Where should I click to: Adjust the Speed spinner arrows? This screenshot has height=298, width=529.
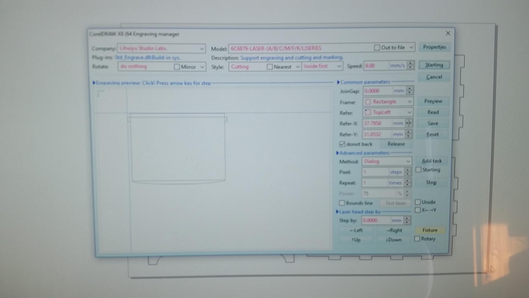pos(411,66)
